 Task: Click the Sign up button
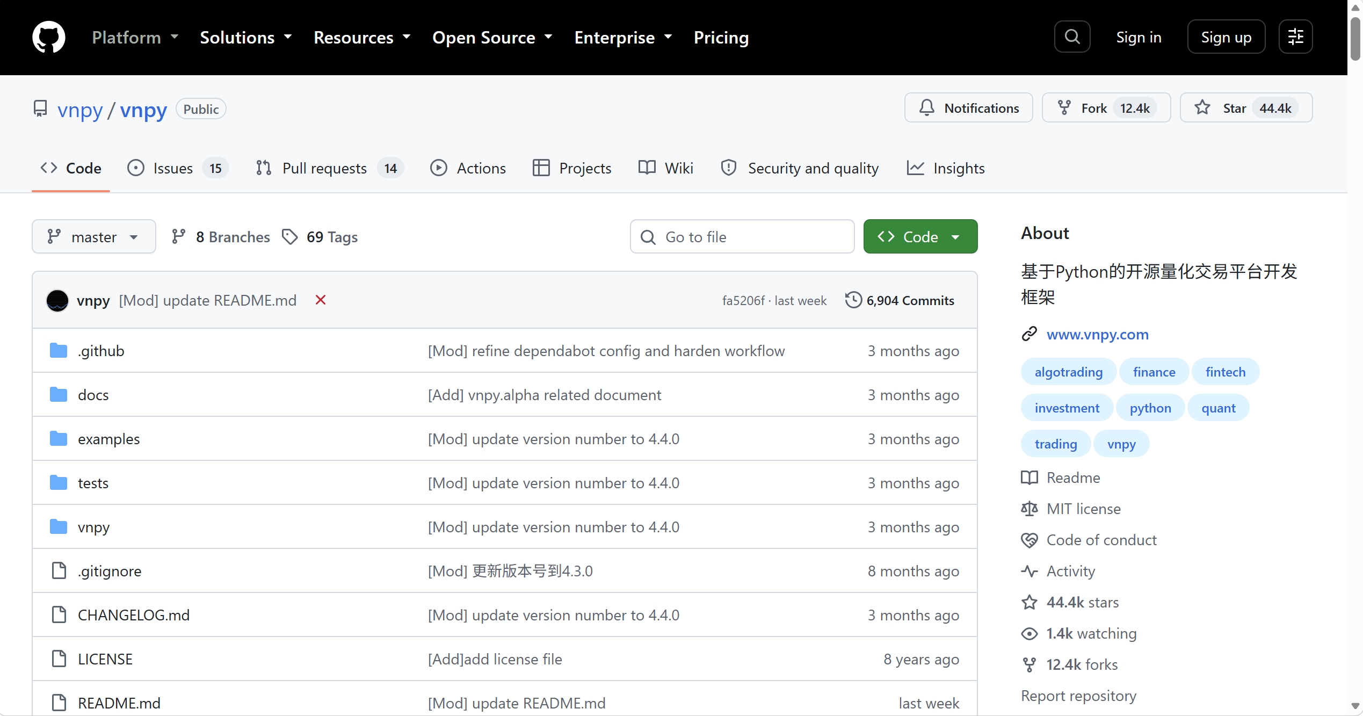point(1226,37)
